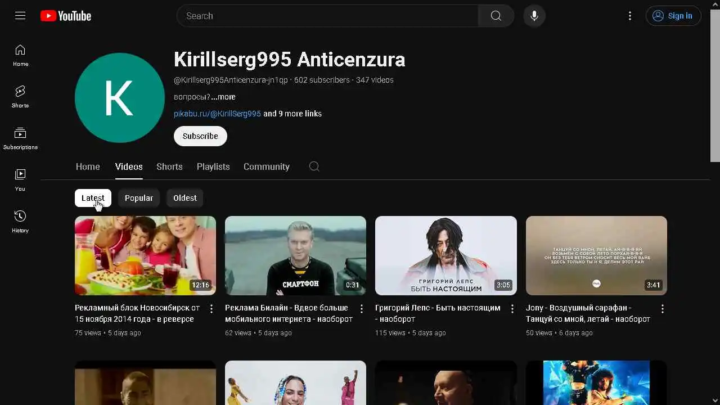The height and width of the screenshot is (405, 720).
Task: Open title Григорий Лепс - Быть настоящим
Action: tap(438, 313)
